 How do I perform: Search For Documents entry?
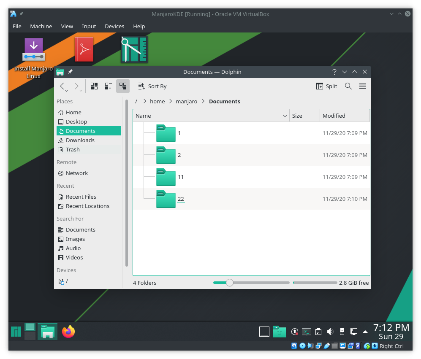coord(89,230)
